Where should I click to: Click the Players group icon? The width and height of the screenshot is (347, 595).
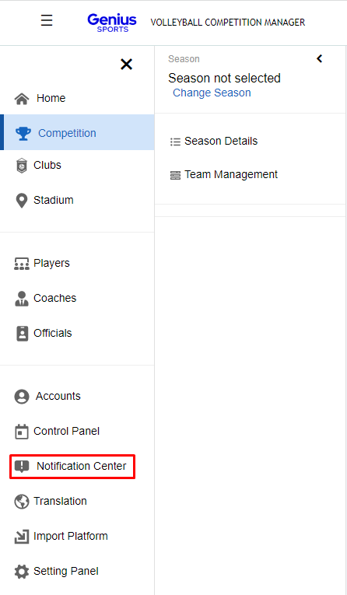click(x=22, y=264)
